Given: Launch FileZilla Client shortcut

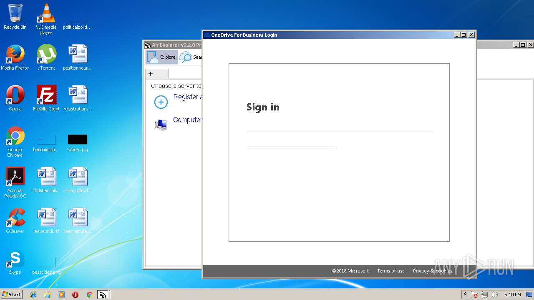Looking at the screenshot, I should point(46,98).
